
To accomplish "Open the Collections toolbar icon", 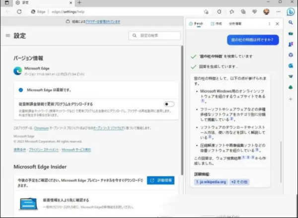I will pos(243,12).
